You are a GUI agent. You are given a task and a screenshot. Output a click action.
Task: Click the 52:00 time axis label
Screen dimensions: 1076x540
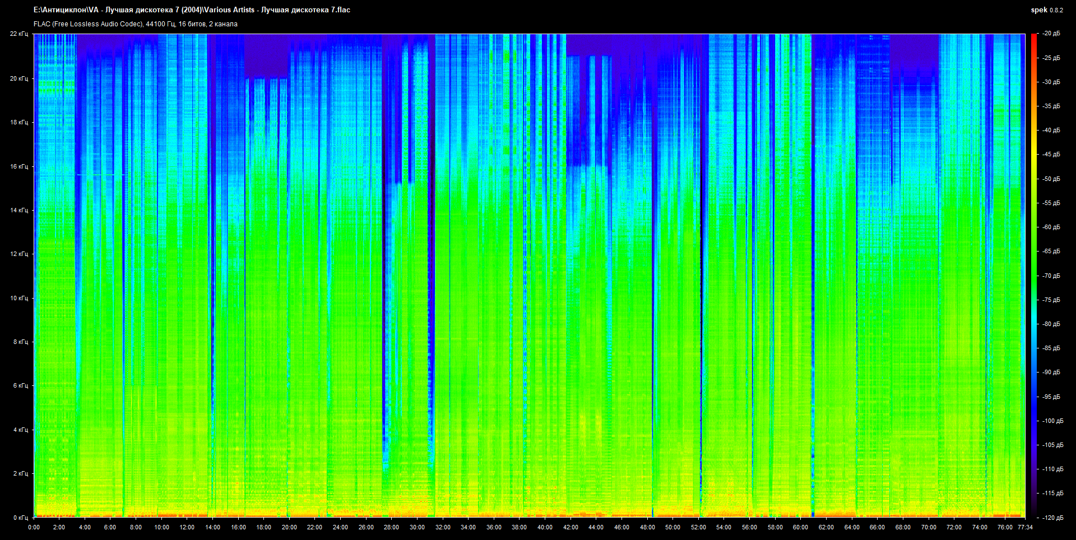tap(698, 527)
